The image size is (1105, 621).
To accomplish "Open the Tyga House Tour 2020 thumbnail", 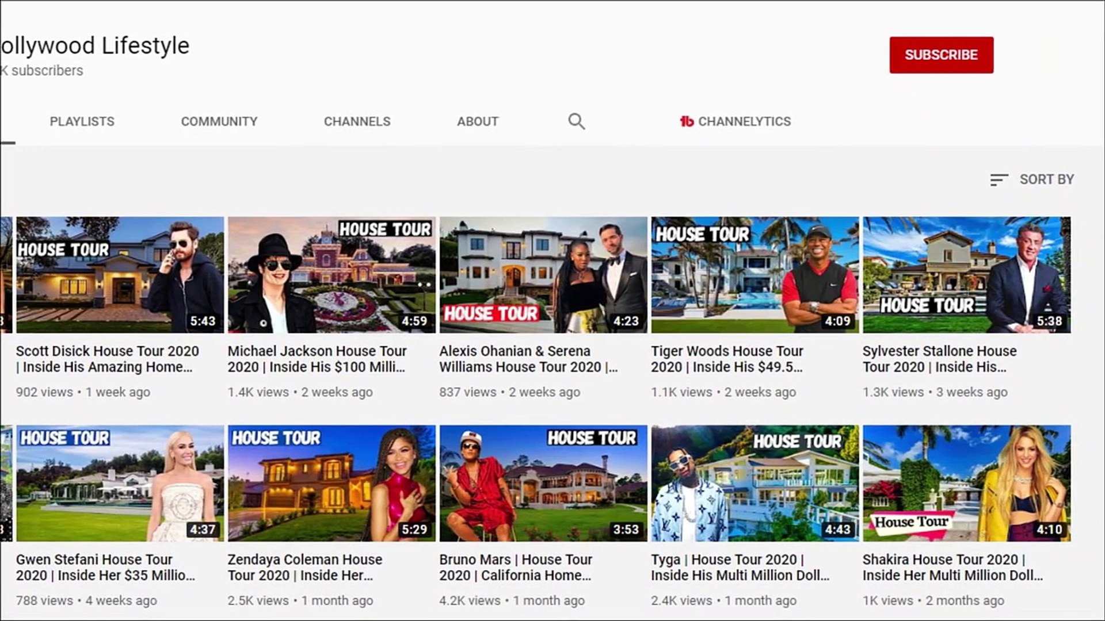I will coord(755,483).
